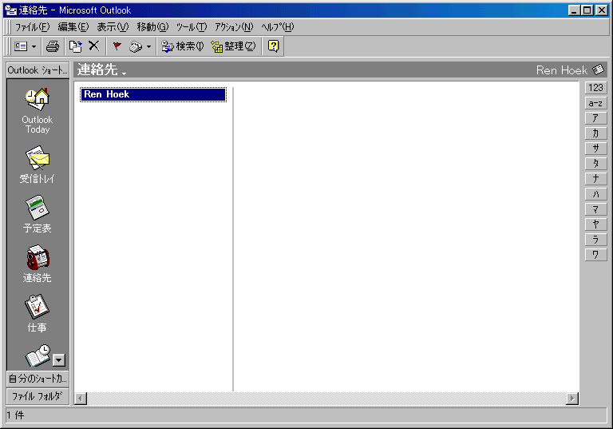
Task: Click the Print toolbar icon
Action: pos(53,46)
